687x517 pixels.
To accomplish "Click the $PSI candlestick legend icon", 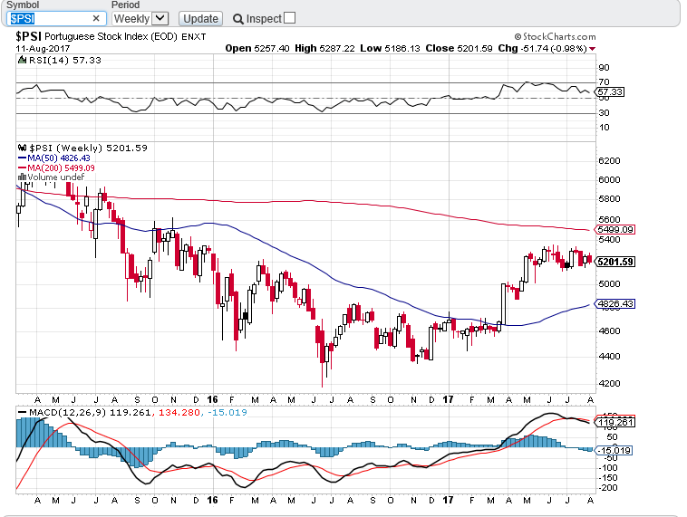I will click(x=23, y=148).
